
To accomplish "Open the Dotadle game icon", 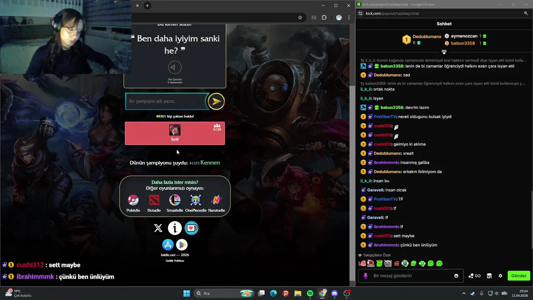I will pyautogui.click(x=154, y=200).
